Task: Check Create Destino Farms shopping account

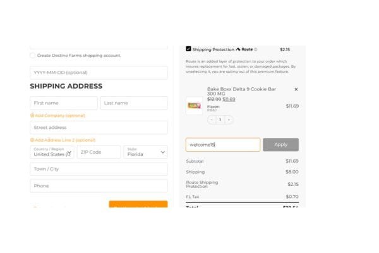Action: [x=33, y=56]
